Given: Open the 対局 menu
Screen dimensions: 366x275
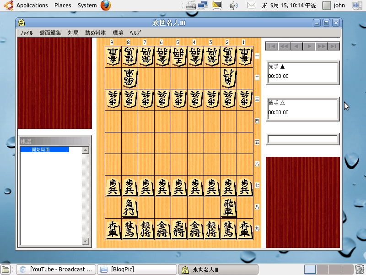Looking at the screenshot, I should (x=73, y=33).
